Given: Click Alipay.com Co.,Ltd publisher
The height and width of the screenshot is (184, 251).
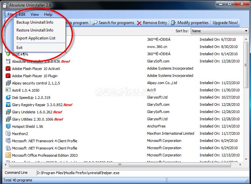Looking at the screenshot, I should pyautogui.click(x=162, y=83).
